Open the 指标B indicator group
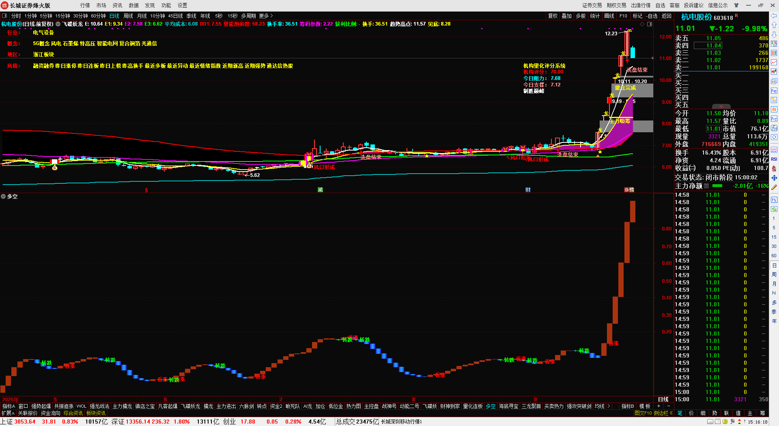Viewport: 779px width, 426px height. point(627,406)
